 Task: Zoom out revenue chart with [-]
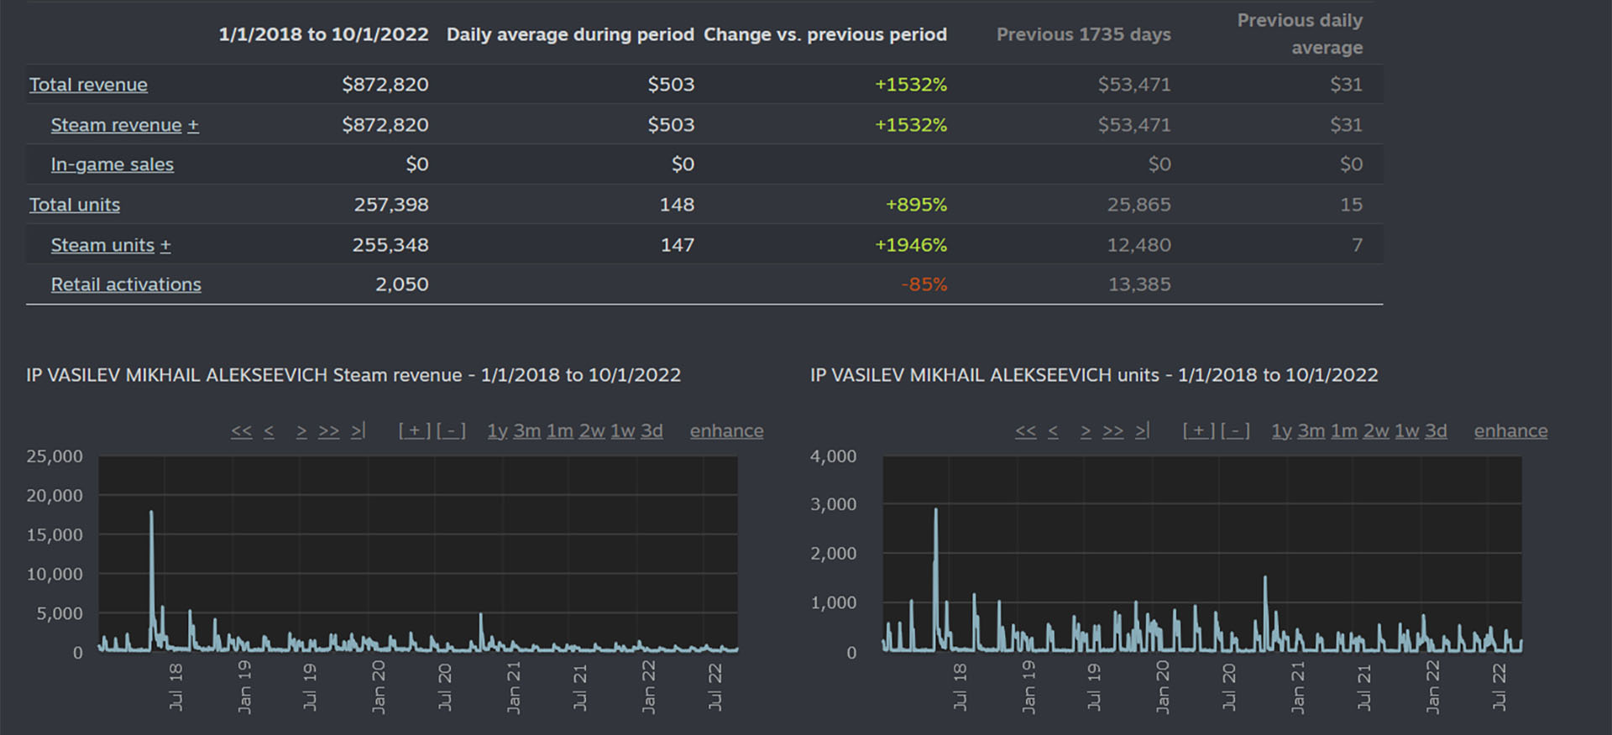(451, 431)
